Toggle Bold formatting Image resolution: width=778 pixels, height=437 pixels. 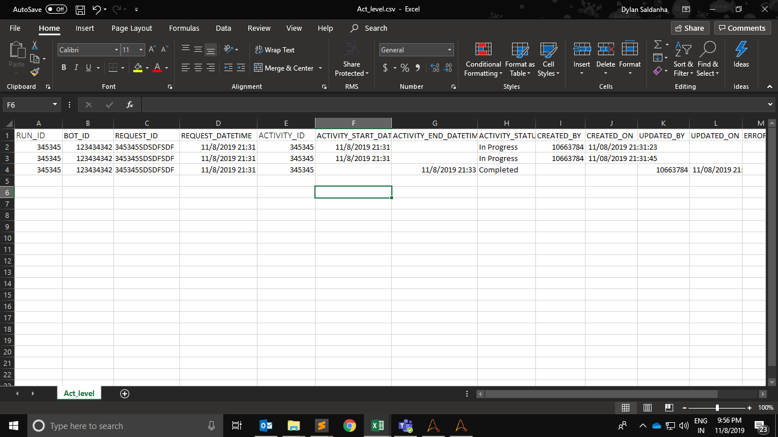pyautogui.click(x=64, y=68)
